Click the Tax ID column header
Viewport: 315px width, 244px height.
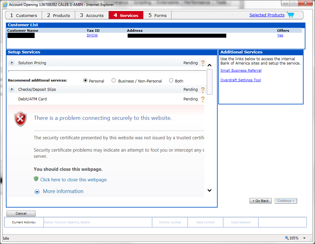tap(93, 31)
